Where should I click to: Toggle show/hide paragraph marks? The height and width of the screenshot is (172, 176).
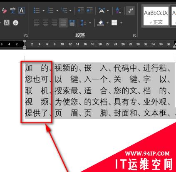coord(130,10)
